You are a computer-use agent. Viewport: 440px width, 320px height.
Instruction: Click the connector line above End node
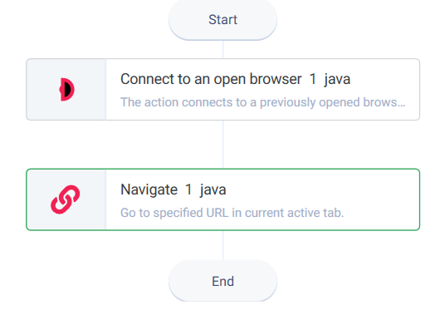pos(222,245)
